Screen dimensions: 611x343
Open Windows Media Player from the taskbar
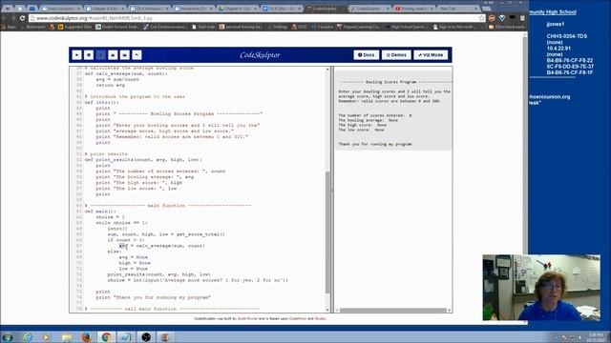click(46, 337)
